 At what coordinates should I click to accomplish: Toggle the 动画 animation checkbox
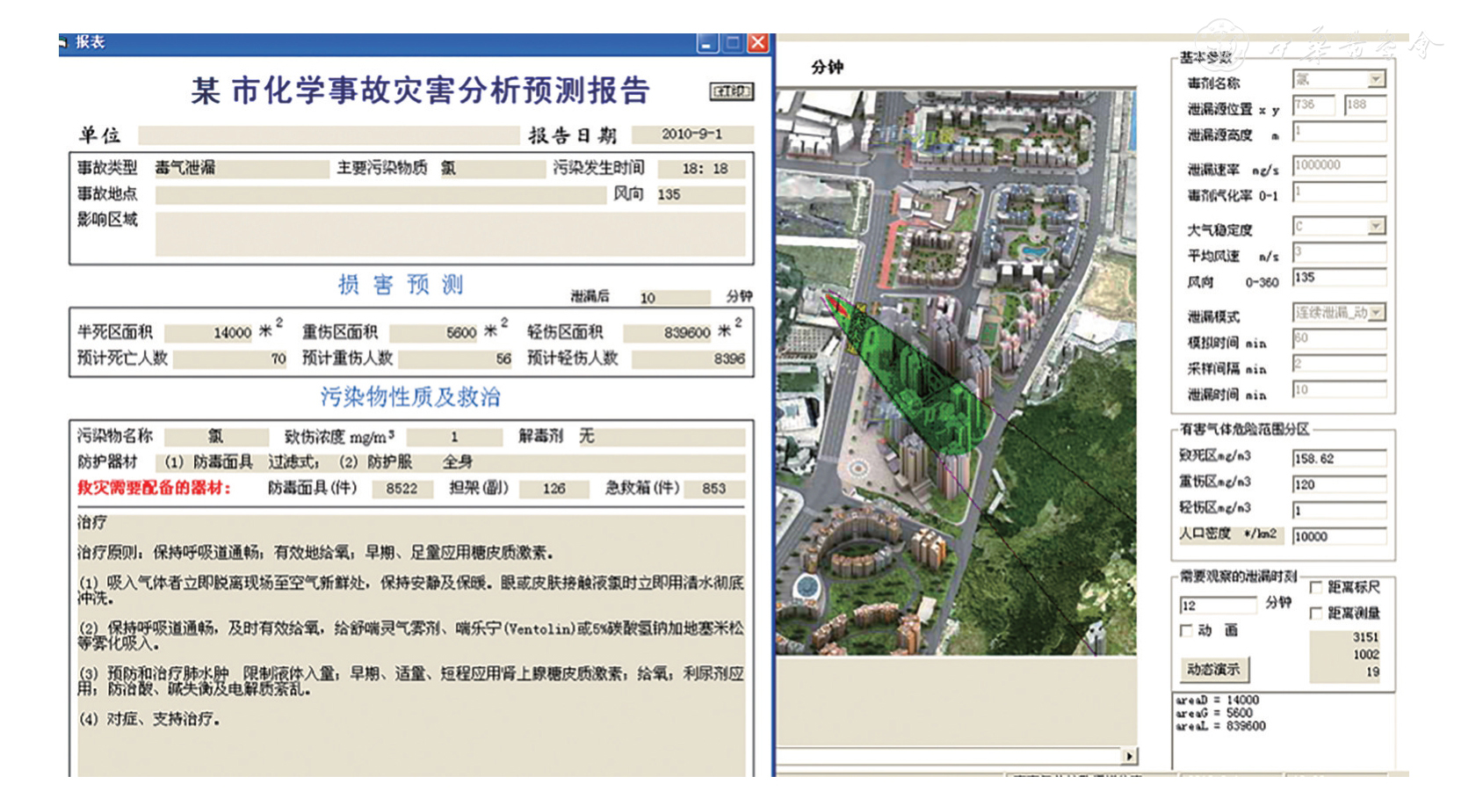(x=1186, y=630)
